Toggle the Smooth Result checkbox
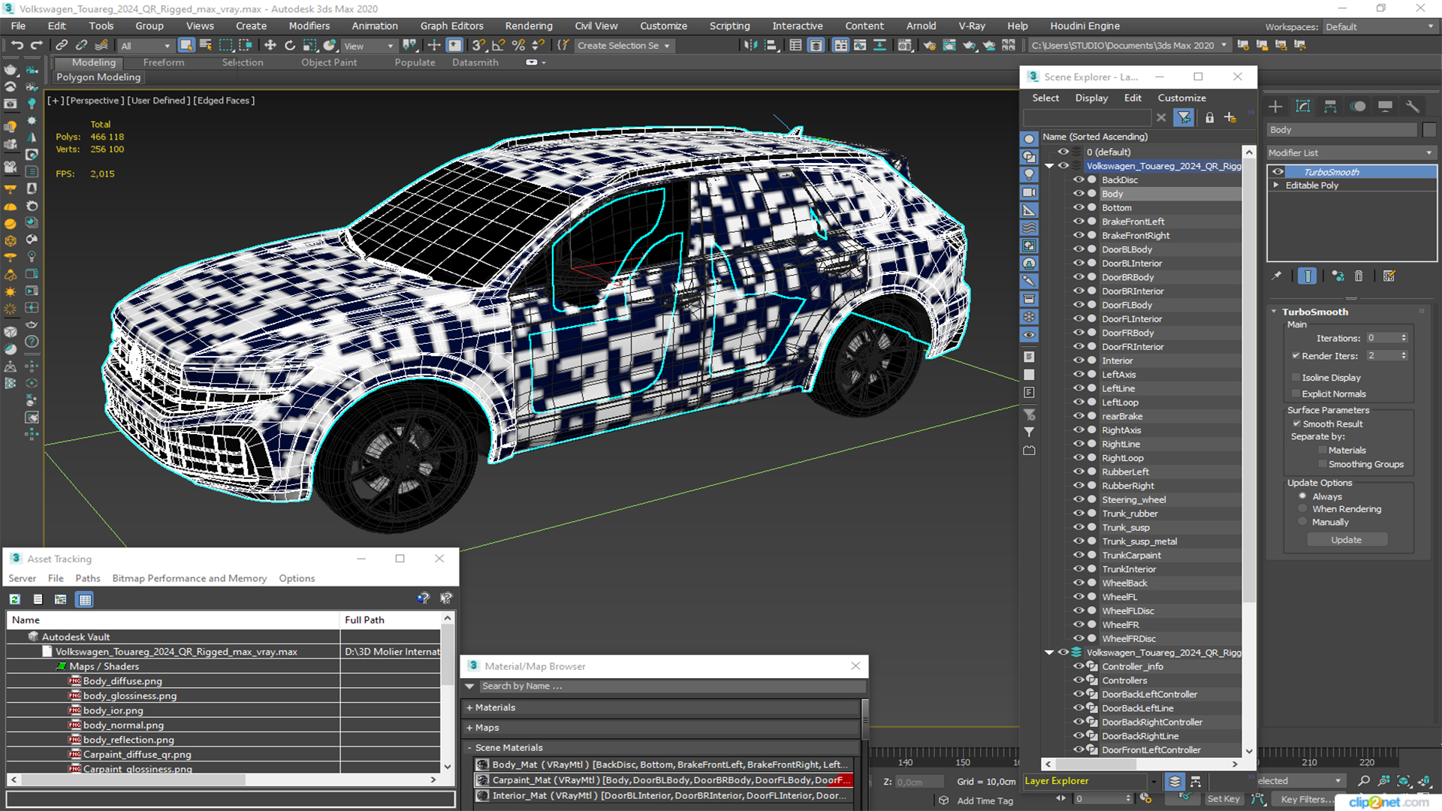Screen dimensions: 1442x811 pos(1296,424)
